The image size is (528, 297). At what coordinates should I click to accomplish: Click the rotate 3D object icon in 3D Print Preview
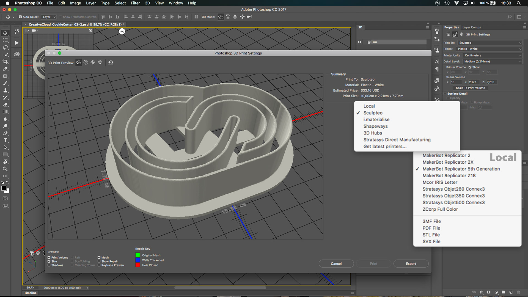coord(79,62)
